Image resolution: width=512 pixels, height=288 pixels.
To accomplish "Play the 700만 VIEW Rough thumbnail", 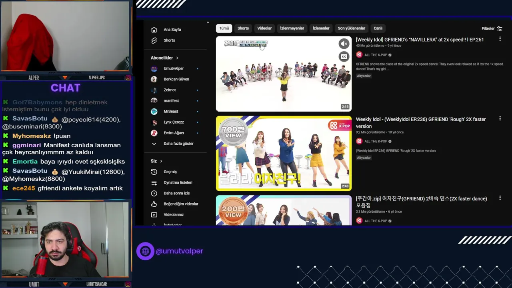I will click(x=284, y=154).
